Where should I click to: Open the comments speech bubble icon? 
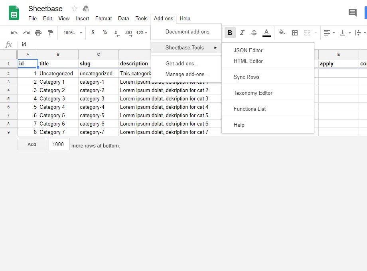tap(353, 12)
